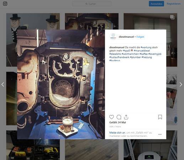Go to previous post arrow

[x=3, y=85]
